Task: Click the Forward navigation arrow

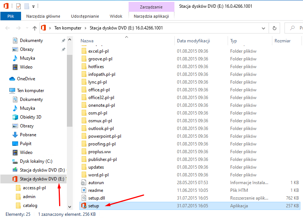Action: click(x=18, y=28)
